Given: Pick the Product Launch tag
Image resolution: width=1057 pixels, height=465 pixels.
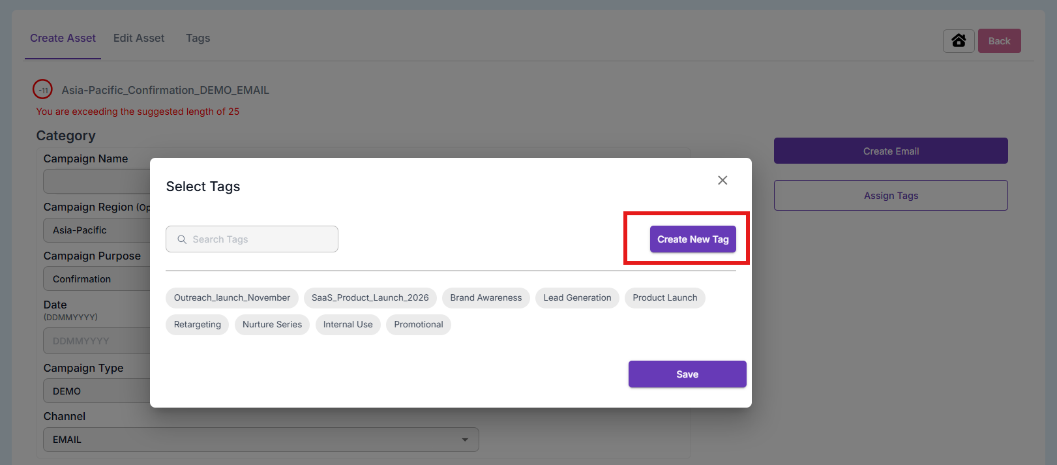Looking at the screenshot, I should point(664,298).
